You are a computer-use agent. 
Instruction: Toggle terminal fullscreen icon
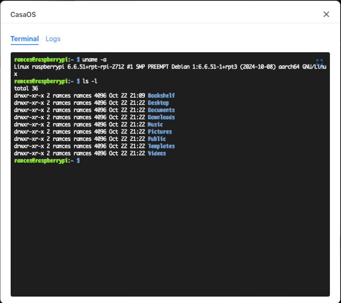[x=319, y=62]
